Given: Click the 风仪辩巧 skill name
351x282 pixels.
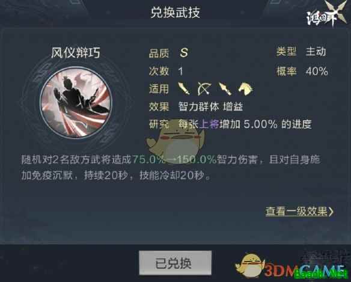Looking at the screenshot, I should [76, 53].
